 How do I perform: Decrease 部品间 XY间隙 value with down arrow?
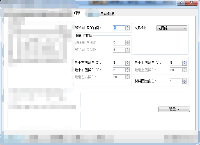click(127, 29)
